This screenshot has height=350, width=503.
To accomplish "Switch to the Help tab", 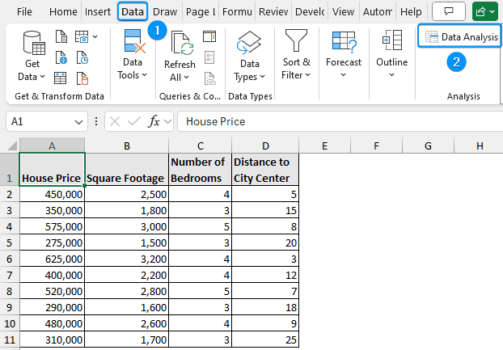I will tap(411, 11).
